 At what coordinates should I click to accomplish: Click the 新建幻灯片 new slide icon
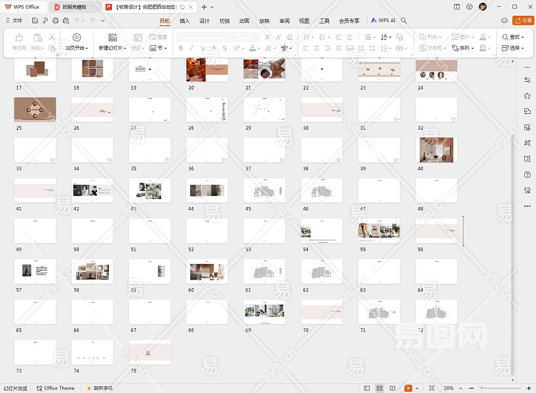[112, 37]
